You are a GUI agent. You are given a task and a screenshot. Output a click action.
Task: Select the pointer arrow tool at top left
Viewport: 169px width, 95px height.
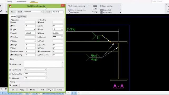(x=1, y=6)
